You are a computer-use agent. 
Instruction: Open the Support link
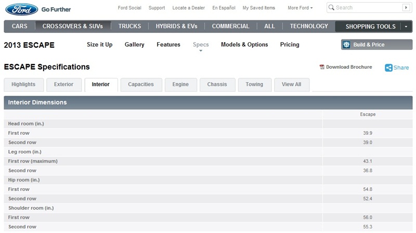click(157, 8)
